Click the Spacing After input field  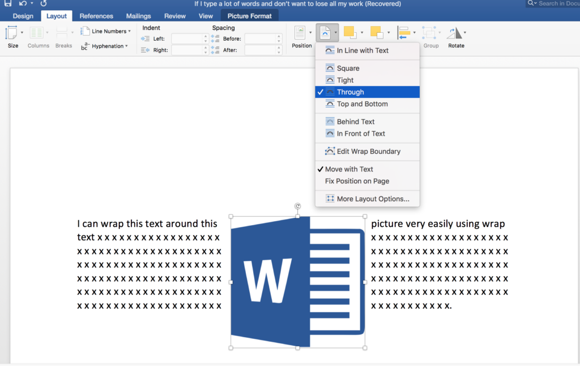point(261,50)
